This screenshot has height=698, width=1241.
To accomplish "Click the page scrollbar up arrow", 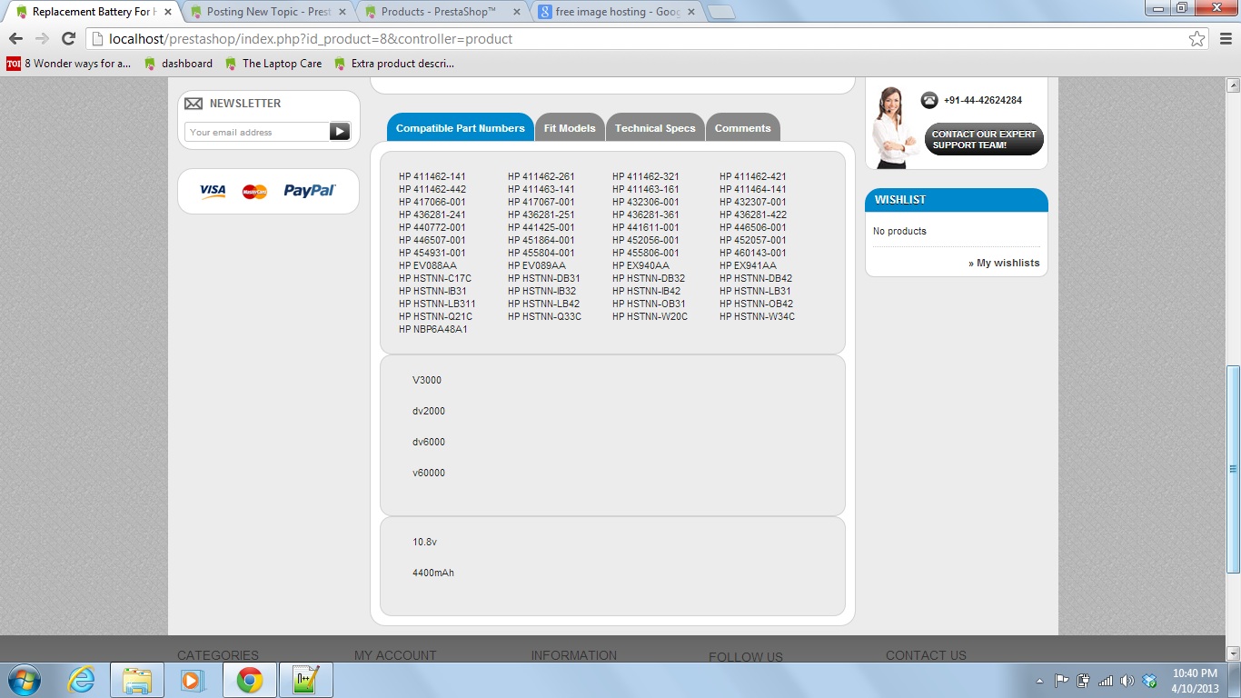I will tap(1233, 85).
